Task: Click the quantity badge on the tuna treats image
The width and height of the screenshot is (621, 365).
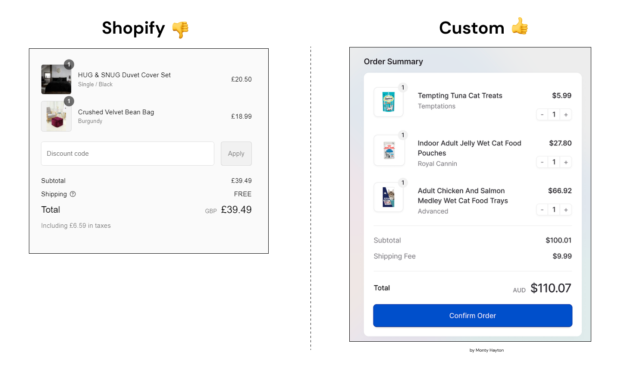Action: (x=403, y=87)
